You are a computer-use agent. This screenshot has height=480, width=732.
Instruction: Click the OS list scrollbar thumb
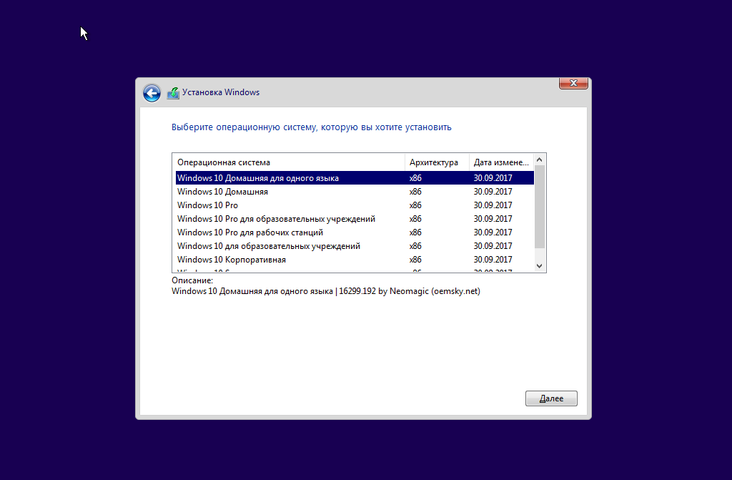pos(540,207)
